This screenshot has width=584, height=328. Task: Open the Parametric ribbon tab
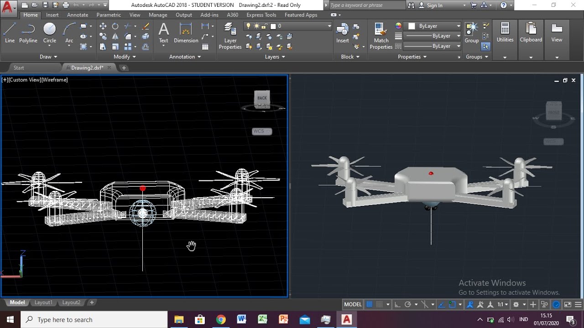[x=109, y=15]
